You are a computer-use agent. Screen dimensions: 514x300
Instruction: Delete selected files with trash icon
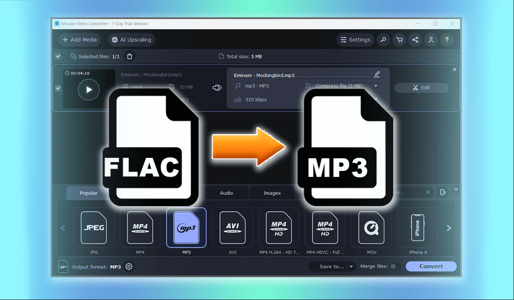(x=129, y=56)
